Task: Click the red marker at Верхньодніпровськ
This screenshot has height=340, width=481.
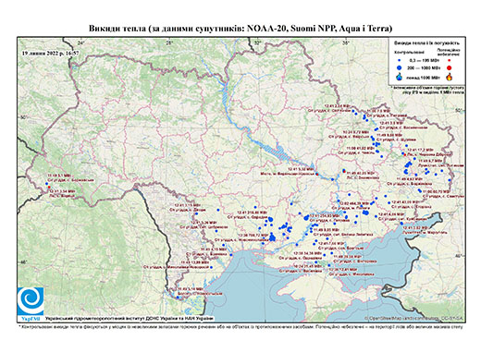Action: [317, 175]
